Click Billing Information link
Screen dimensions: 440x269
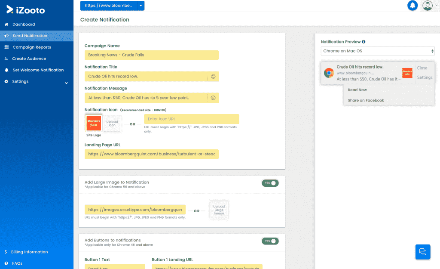(30, 252)
